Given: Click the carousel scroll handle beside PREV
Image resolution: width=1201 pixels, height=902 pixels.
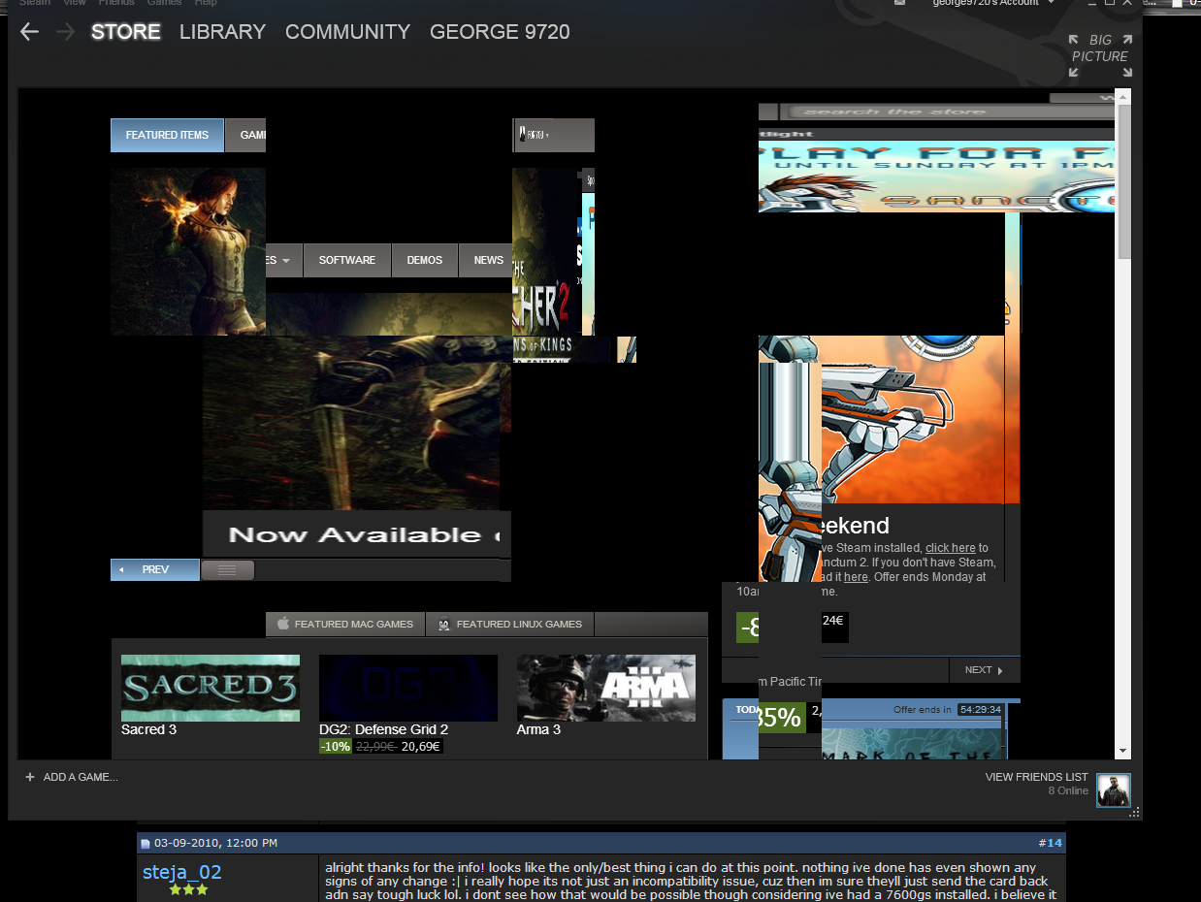Looking at the screenshot, I should [228, 570].
